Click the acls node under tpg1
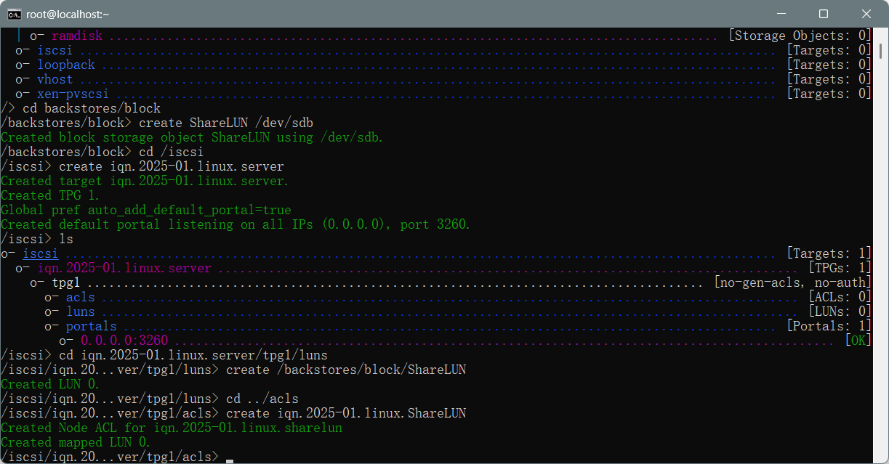 (80, 297)
